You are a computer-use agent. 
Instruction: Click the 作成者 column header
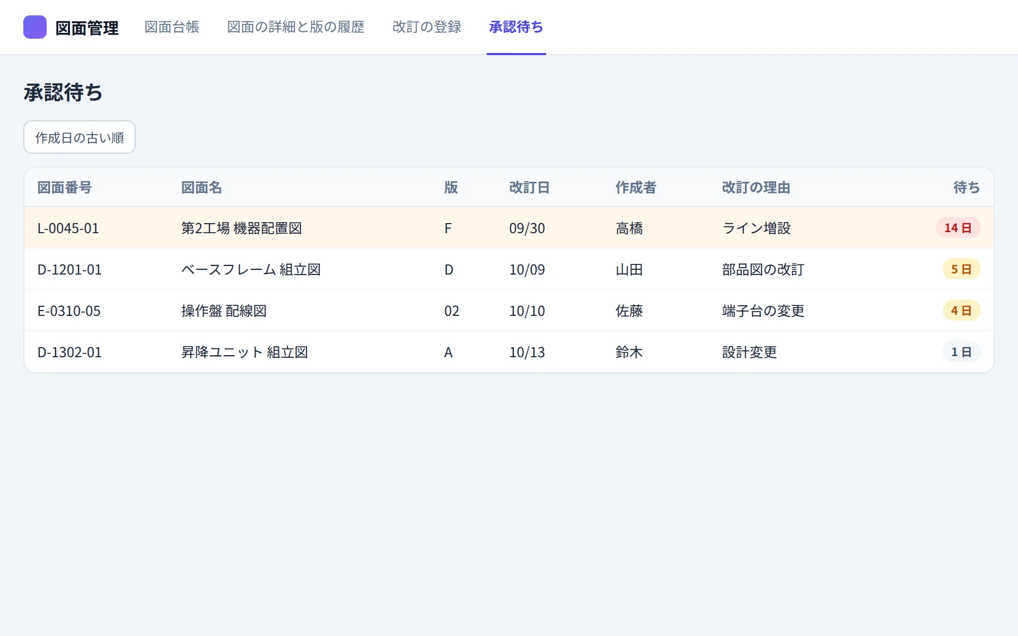636,188
